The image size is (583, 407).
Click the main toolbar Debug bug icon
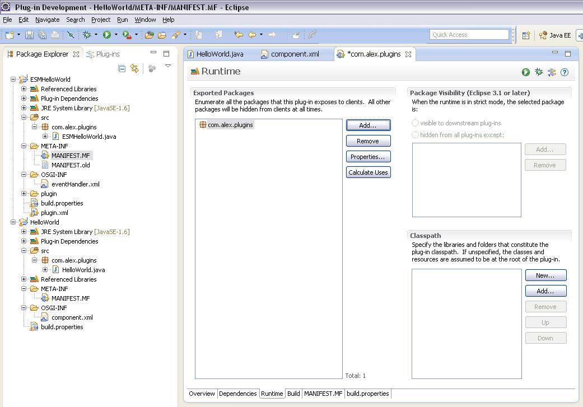[87, 35]
